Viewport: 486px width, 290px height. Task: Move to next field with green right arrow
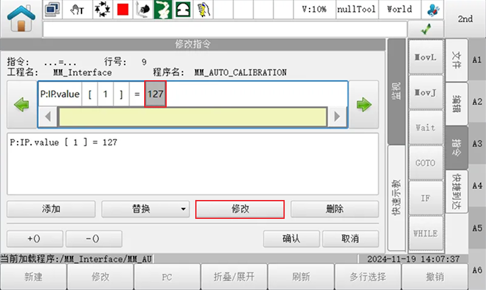point(364,105)
